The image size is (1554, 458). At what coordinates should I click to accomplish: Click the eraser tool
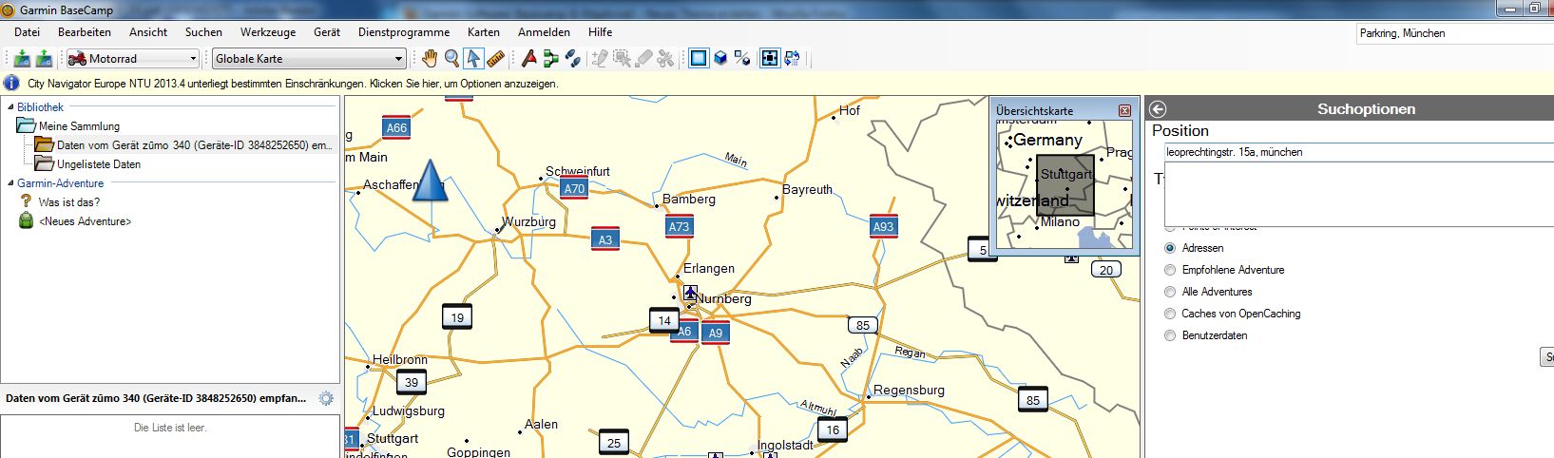tap(643, 59)
